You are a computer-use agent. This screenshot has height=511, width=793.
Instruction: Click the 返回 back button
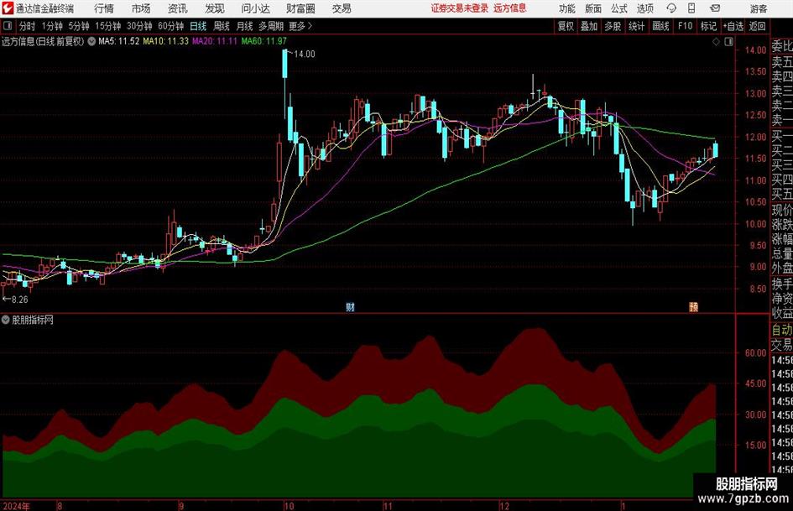(757, 26)
